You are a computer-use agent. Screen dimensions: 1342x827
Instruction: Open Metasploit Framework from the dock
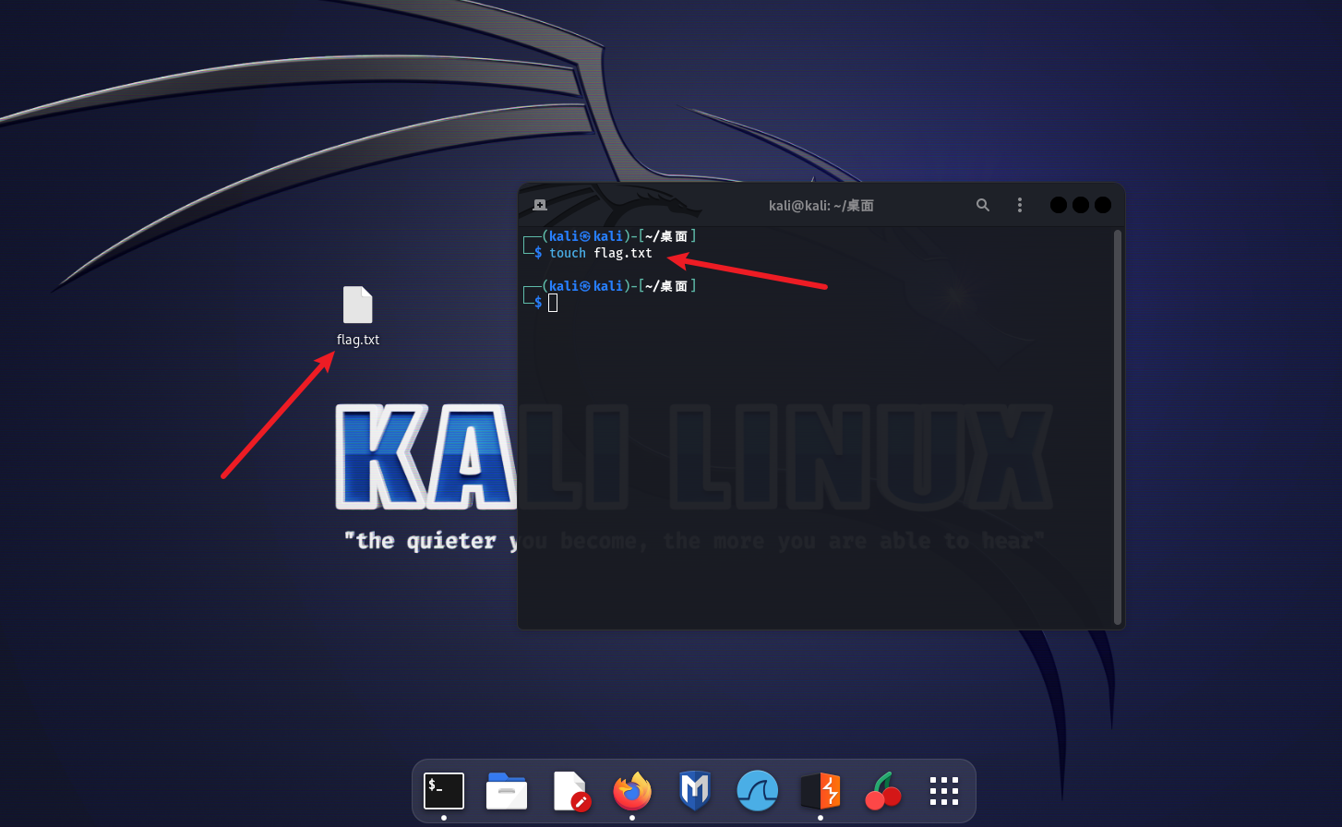point(694,791)
